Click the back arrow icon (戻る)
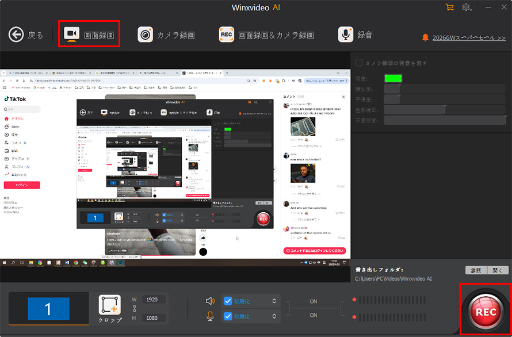 (16, 35)
